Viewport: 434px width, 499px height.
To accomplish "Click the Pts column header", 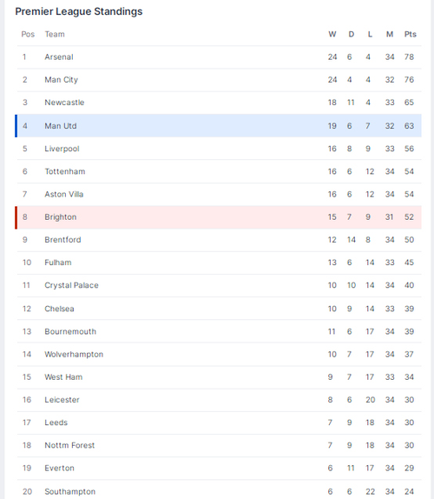I will pyautogui.click(x=411, y=35).
